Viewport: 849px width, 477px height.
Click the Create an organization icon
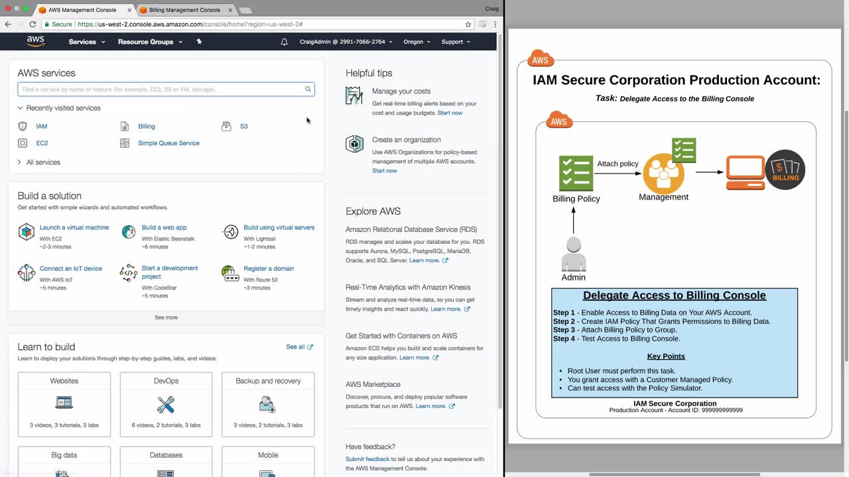tap(354, 144)
